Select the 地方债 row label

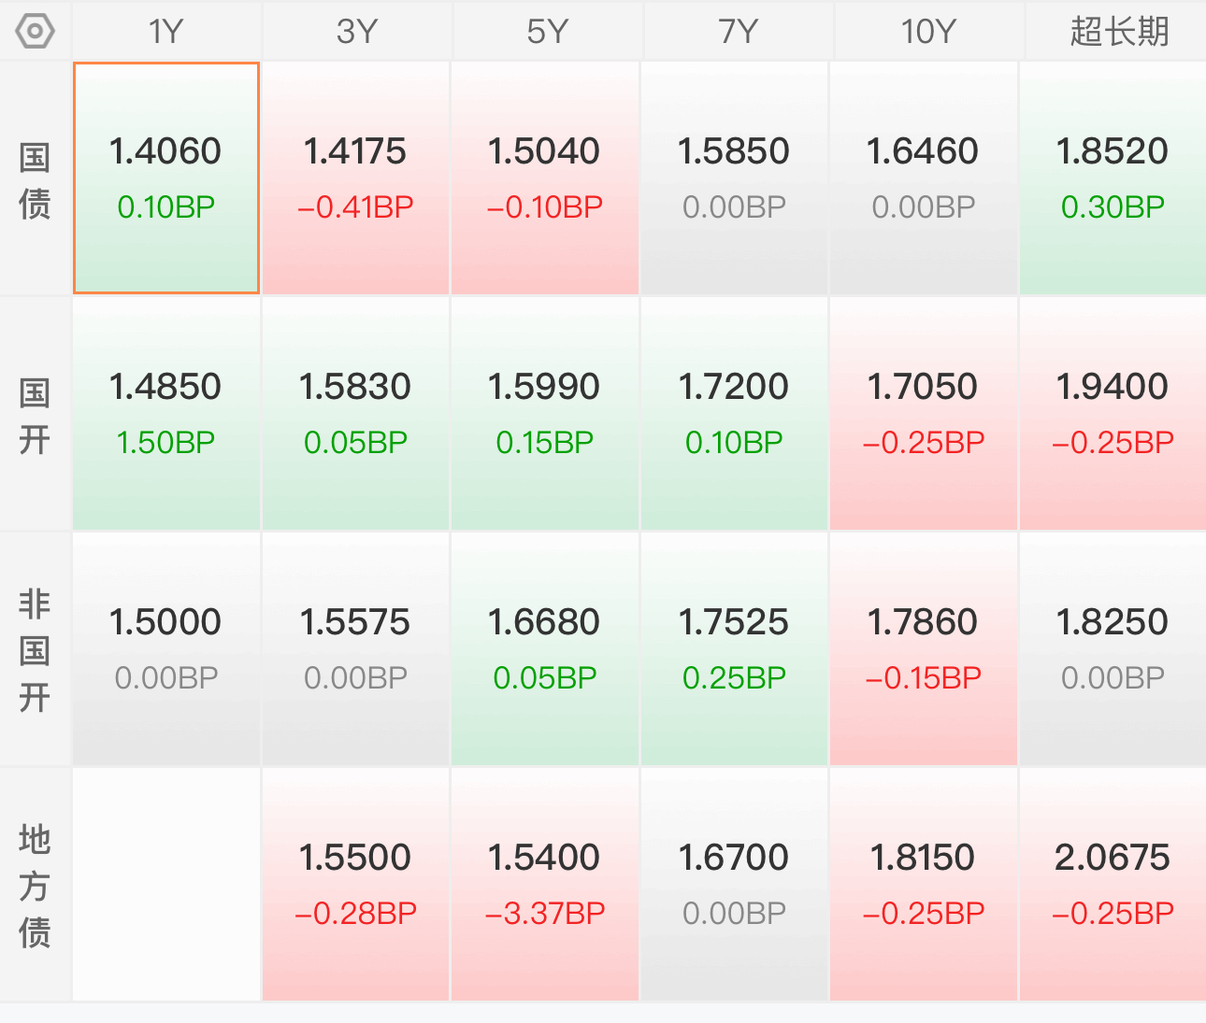(35, 886)
